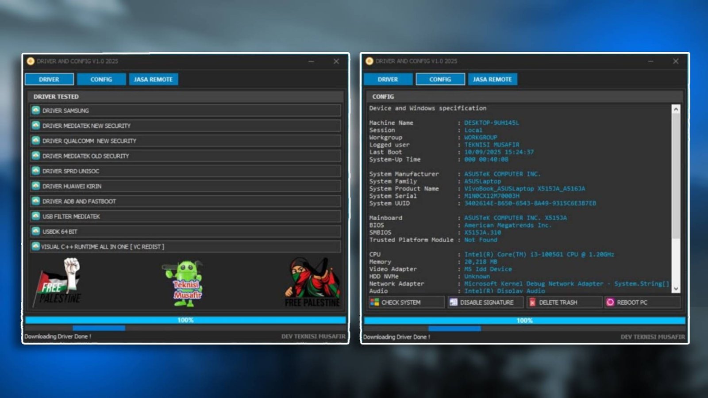Open the CONFIG tab on the left window
The width and height of the screenshot is (708, 398).
point(101,79)
